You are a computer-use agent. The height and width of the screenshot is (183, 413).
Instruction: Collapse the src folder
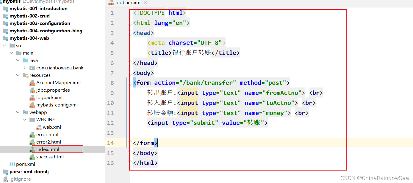click(4, 46)
